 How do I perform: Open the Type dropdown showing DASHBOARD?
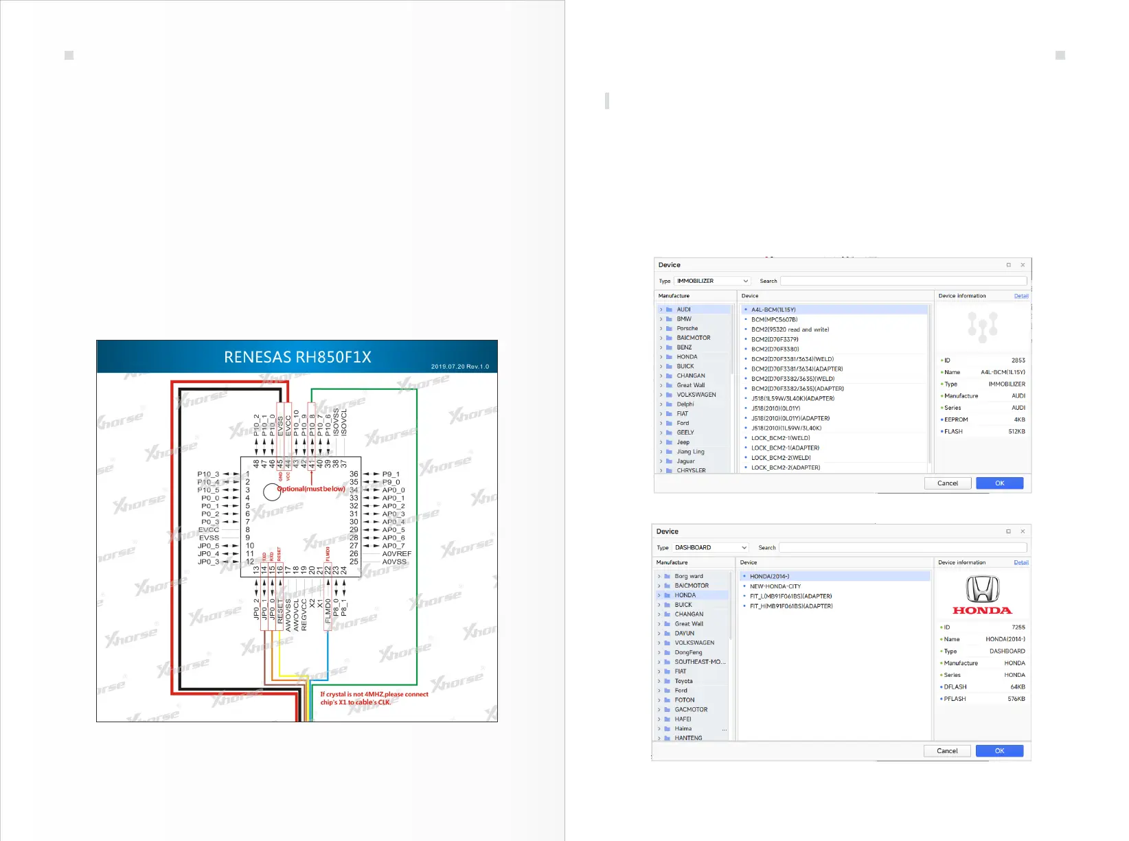(x=711, y=547)
